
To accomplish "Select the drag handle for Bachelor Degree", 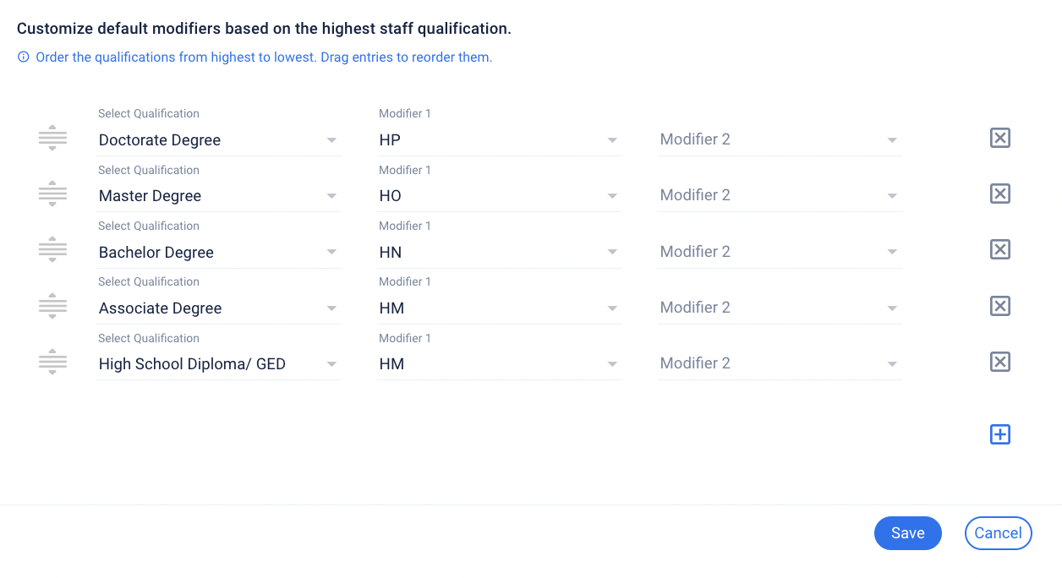I will click(52, 250).
